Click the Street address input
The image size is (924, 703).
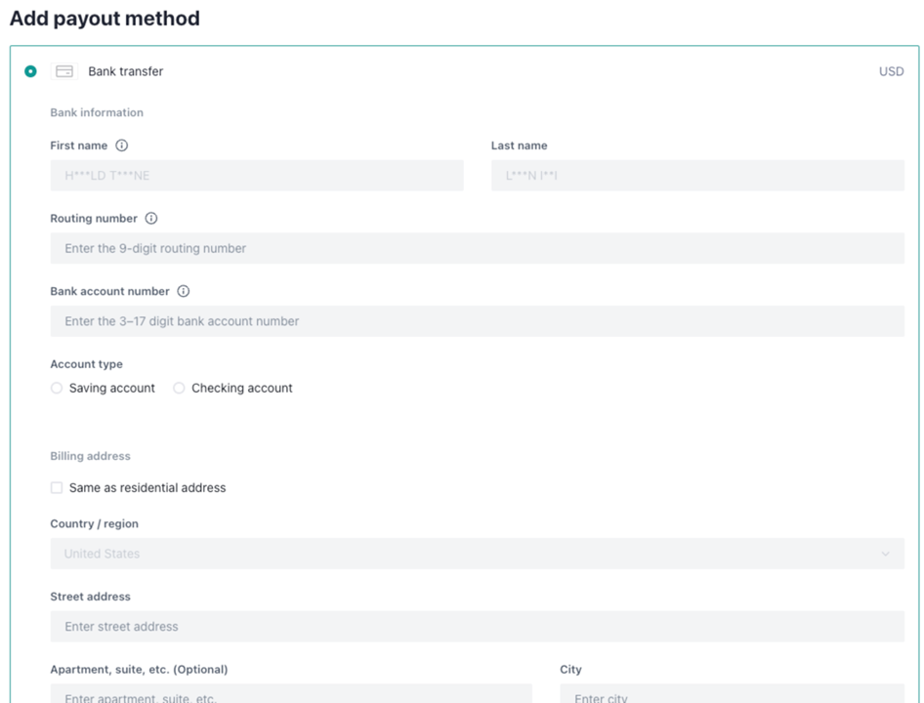(x=477, y=627)
